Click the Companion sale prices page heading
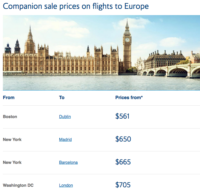Viewport: 200px width, 193px height. (x=76, y=6)
